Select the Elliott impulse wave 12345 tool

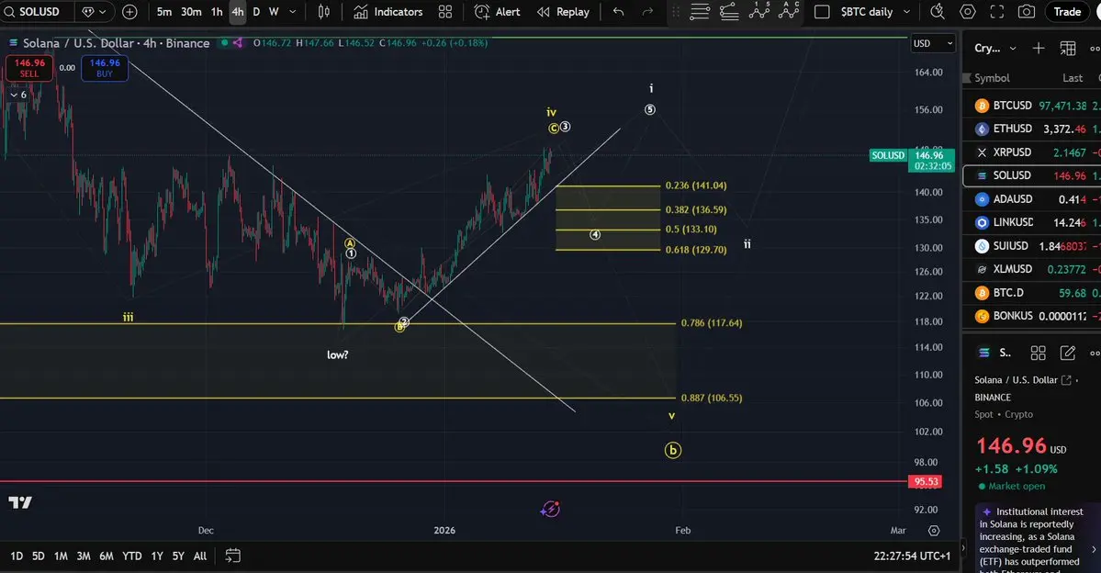[759, 10]
